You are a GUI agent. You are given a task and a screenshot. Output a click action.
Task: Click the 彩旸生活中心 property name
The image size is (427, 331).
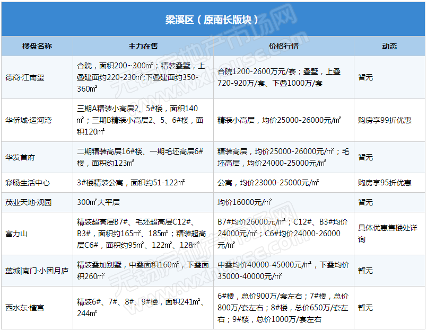coord(28,183)
